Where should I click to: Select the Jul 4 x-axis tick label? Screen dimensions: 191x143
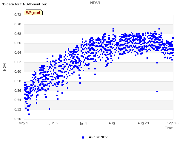coord(83,123)
